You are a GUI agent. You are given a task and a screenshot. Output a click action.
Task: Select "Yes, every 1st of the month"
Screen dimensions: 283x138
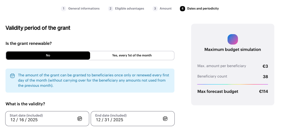click(132, 56)
